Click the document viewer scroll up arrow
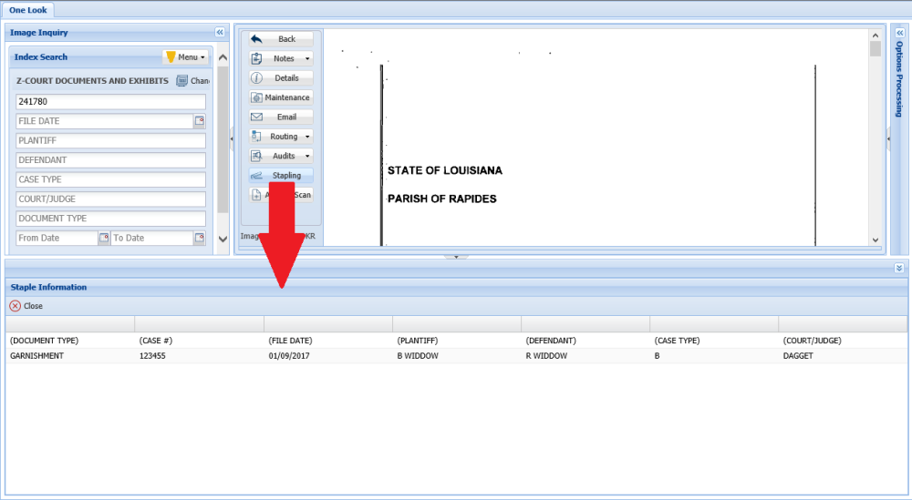The height and width of the screenshot is (500, 912). [876, 36]
